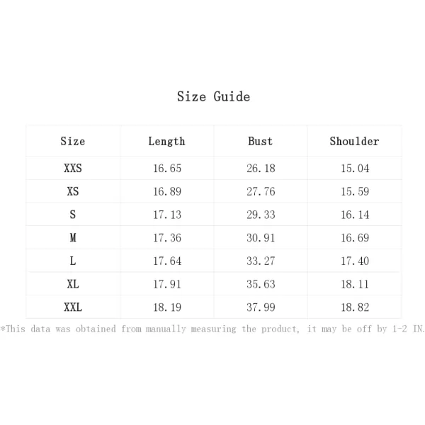Click the manual measurement disclaimer note
Image resolution: width=425 pixels, height=425 pixels.
coord(212,329)
